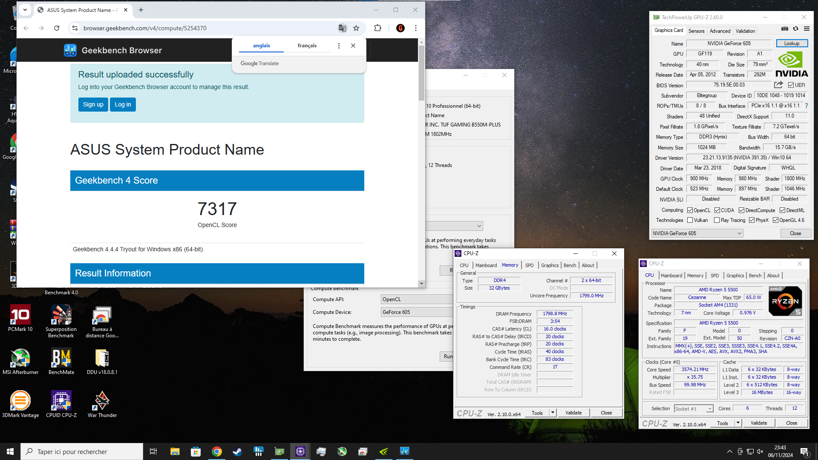Switch to Validation tab in GPU-Z
This screenshot has width=818, height=460.
tap(745, 31)
